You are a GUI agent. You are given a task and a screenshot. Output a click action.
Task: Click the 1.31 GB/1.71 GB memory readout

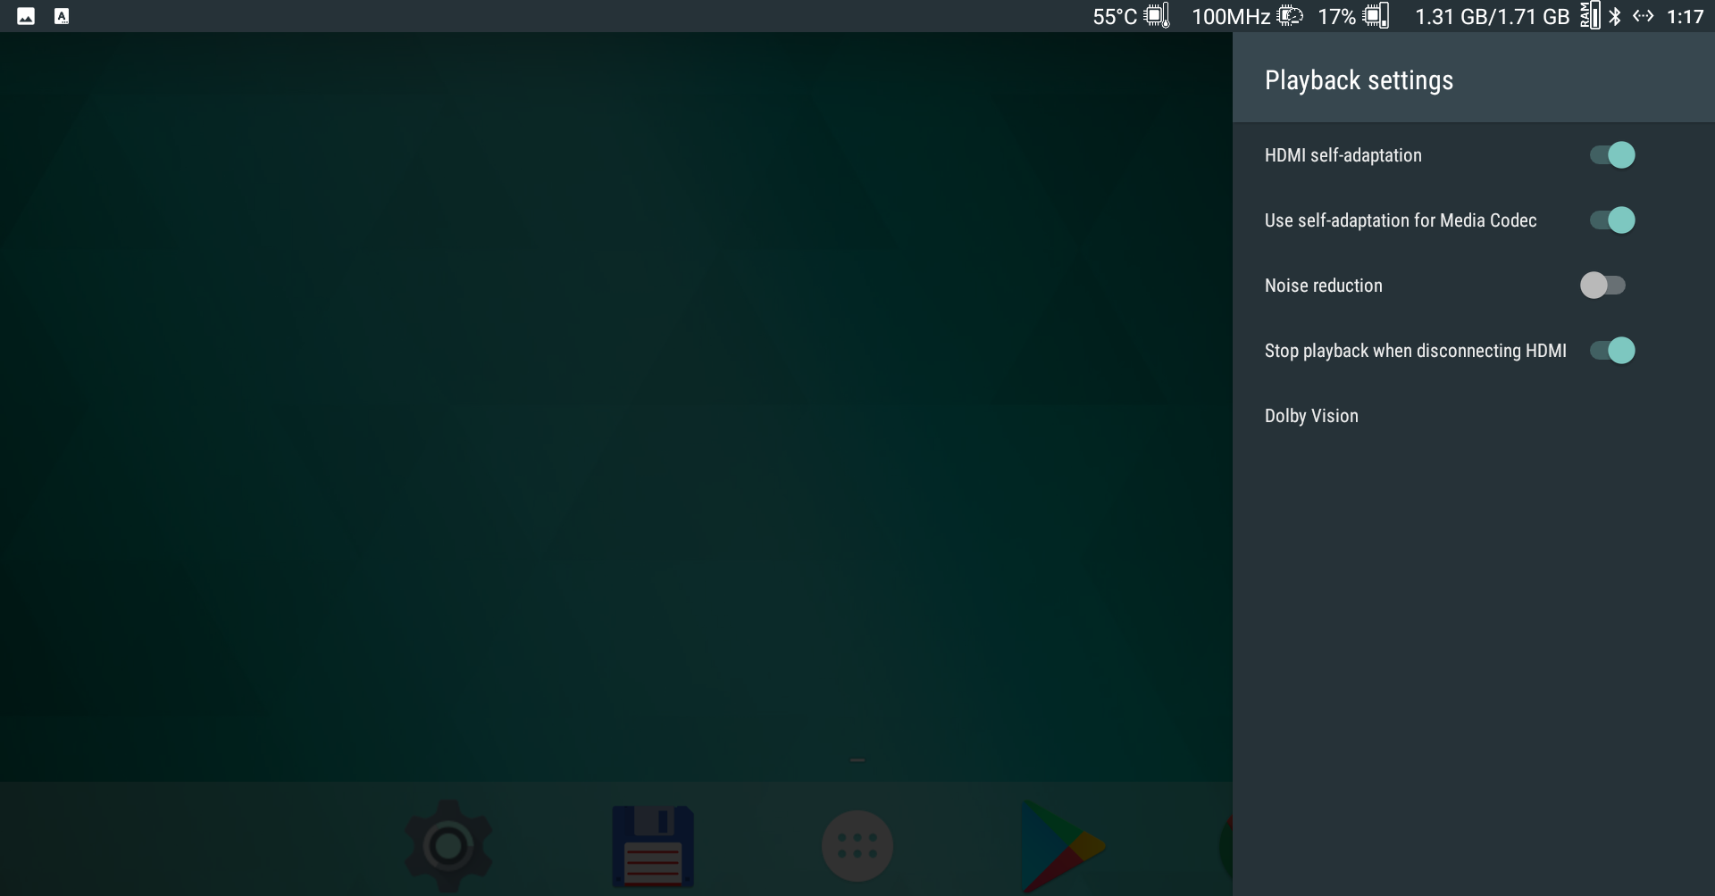point(1493,17)
